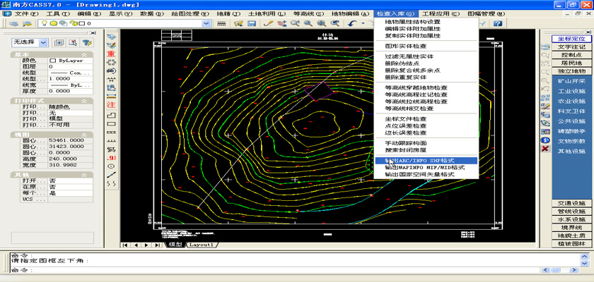This screenshot has width=594, height=282.
Task: Click the 写 text tool icon
Action: pos(111,149)
